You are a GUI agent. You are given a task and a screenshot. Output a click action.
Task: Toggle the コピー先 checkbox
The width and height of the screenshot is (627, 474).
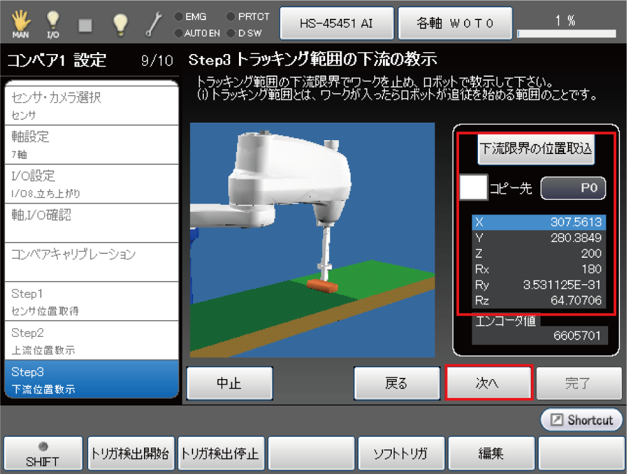coord(474,188)
